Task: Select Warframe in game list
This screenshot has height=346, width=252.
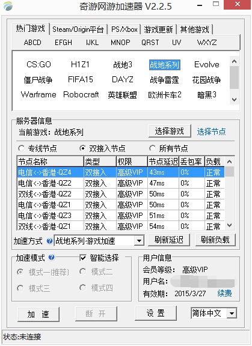Action: tap(38, 94)
